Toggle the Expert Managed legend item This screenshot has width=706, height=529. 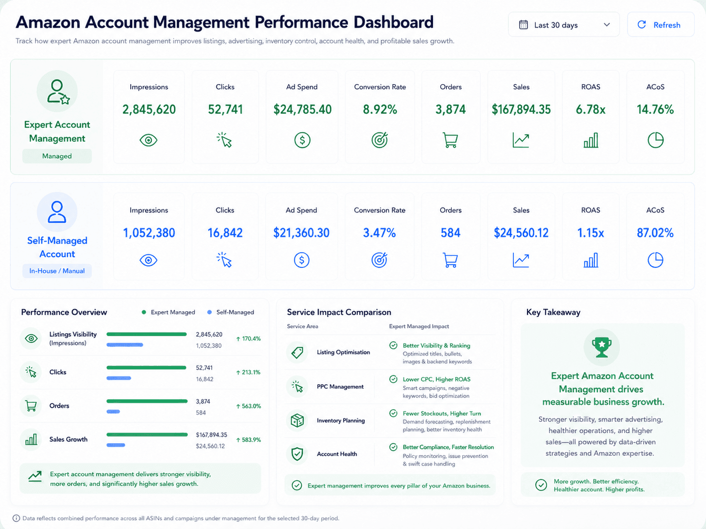[168, 312]
